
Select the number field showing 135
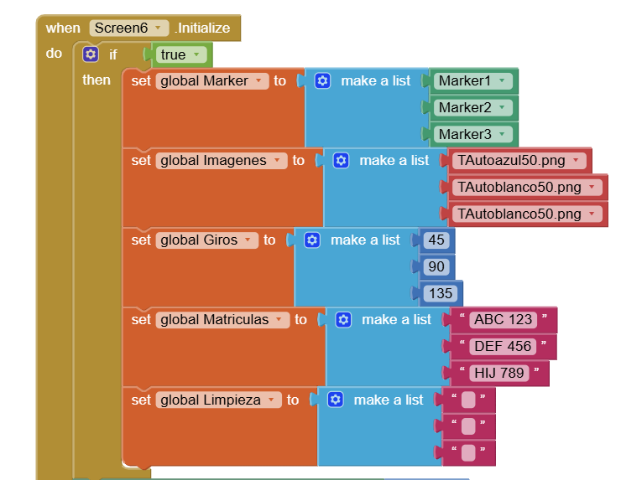(441, 293)
